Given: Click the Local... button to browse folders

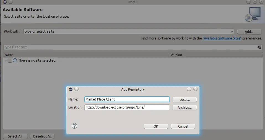Looking at the screenshot, I should pos(185,99).
